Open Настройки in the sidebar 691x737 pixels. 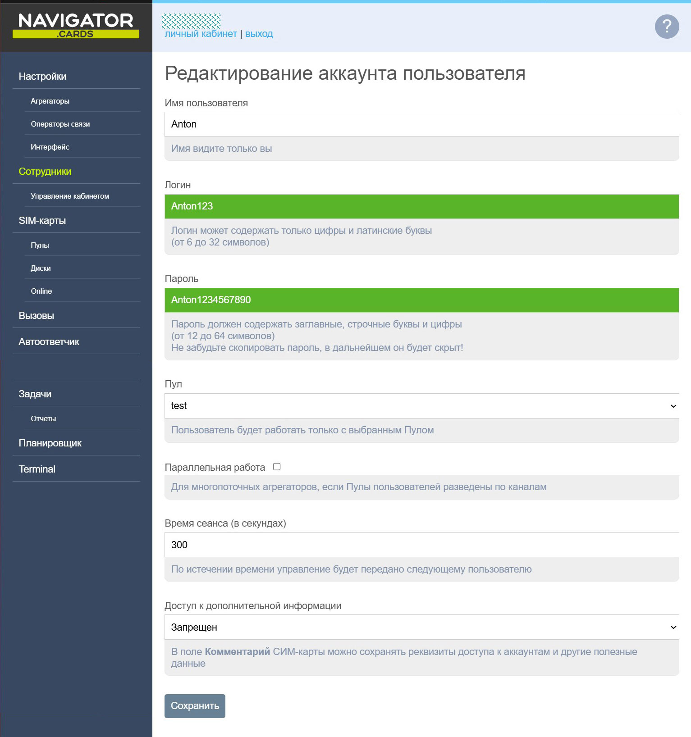pyautogui.click(x=42, y=77)
